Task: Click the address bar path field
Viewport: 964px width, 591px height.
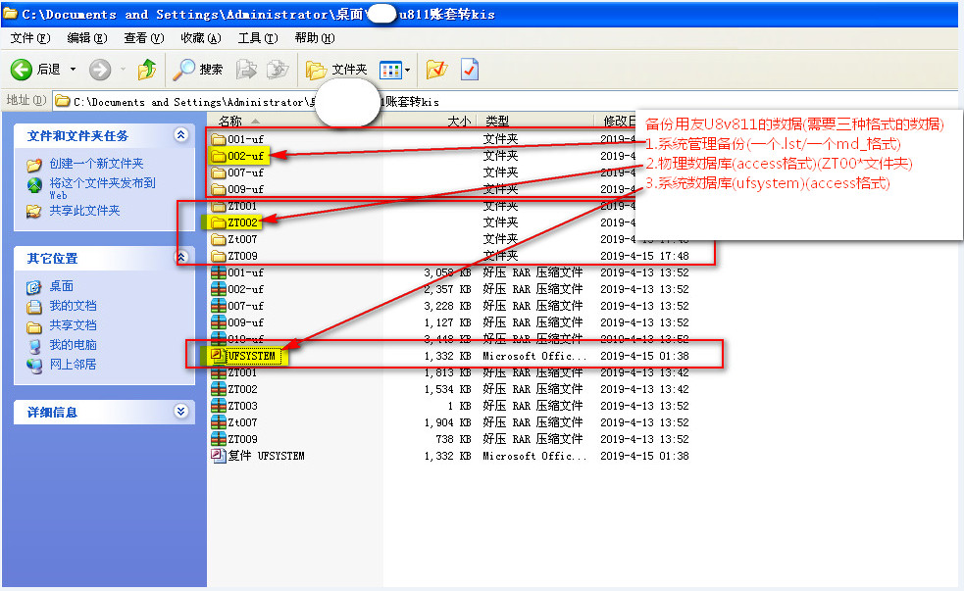Action: pyautogui.click(x=196, y=101)
